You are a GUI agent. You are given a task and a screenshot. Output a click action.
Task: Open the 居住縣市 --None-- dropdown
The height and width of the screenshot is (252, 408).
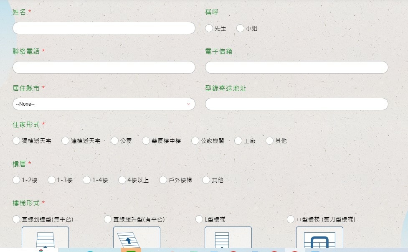point(104,104)
